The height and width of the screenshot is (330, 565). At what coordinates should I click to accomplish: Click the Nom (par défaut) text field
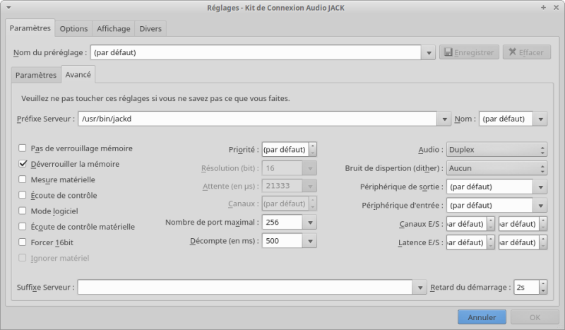pyautogui.click(x=506, y=119)
